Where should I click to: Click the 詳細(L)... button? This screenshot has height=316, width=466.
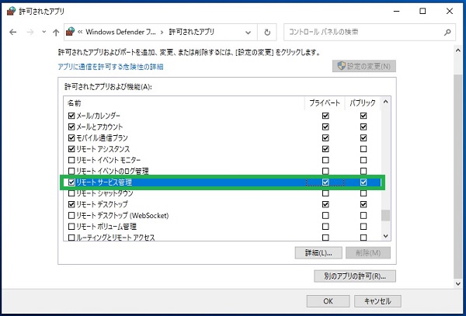318,253
